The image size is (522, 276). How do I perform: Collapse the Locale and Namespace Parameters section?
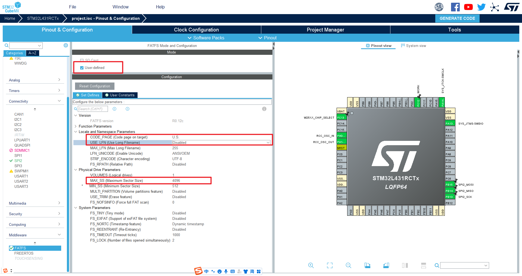click(76, 132)
